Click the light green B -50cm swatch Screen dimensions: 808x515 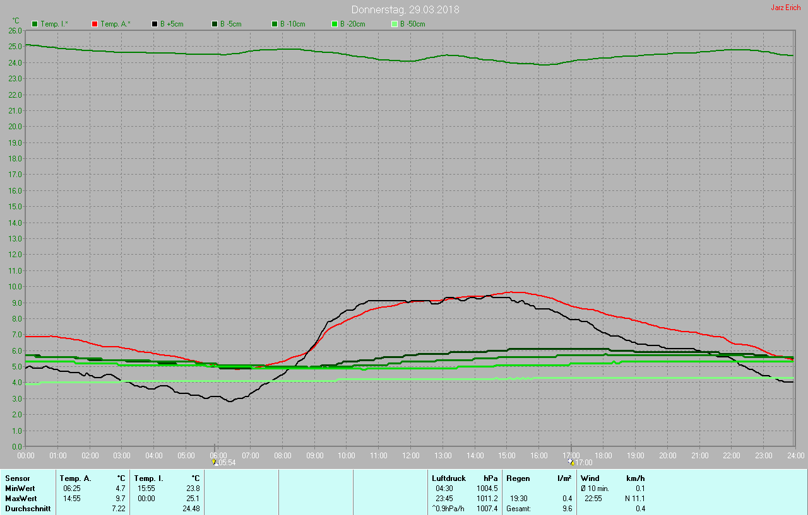click(x=395, y=24)
